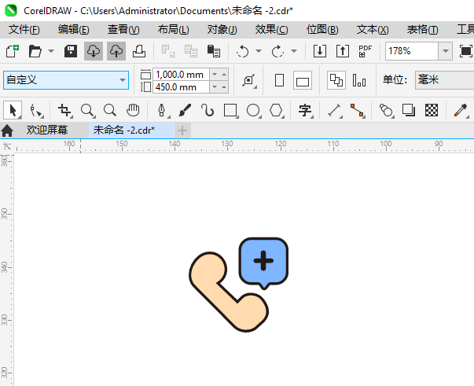
Task: Save document with floppy disk icon
Action: pyautogui.click(x=71, y=51)
